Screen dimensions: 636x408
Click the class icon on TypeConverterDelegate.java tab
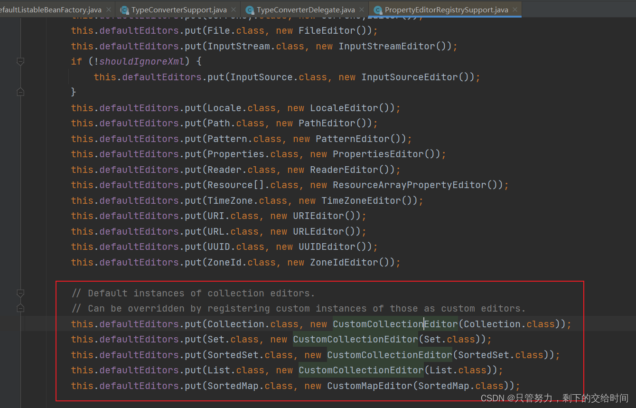250,9
